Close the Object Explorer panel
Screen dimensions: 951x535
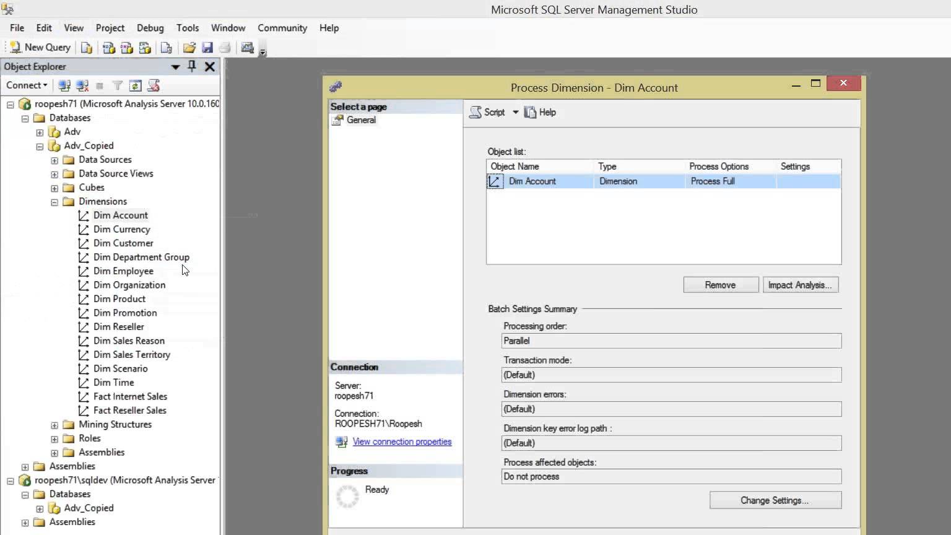click(210, 66)
